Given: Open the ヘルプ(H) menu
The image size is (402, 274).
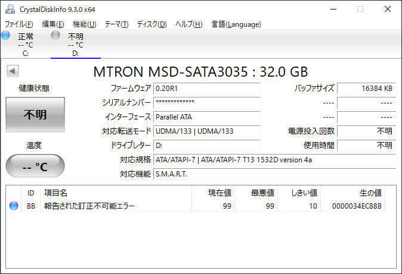Looking at the screenshot, I should tap(189, 24).
